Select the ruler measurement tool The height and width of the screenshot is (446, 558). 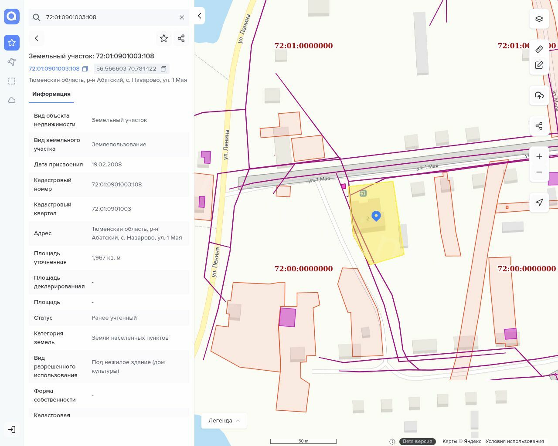point(539,49)
